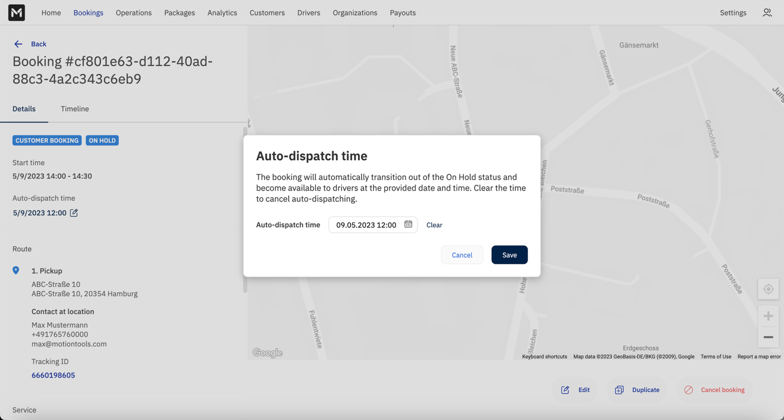
Task: Click the Duplicate button label
Action: pyautogui.click(x=646, y=390)
